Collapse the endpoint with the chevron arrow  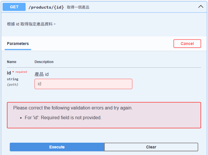[201, 7]
